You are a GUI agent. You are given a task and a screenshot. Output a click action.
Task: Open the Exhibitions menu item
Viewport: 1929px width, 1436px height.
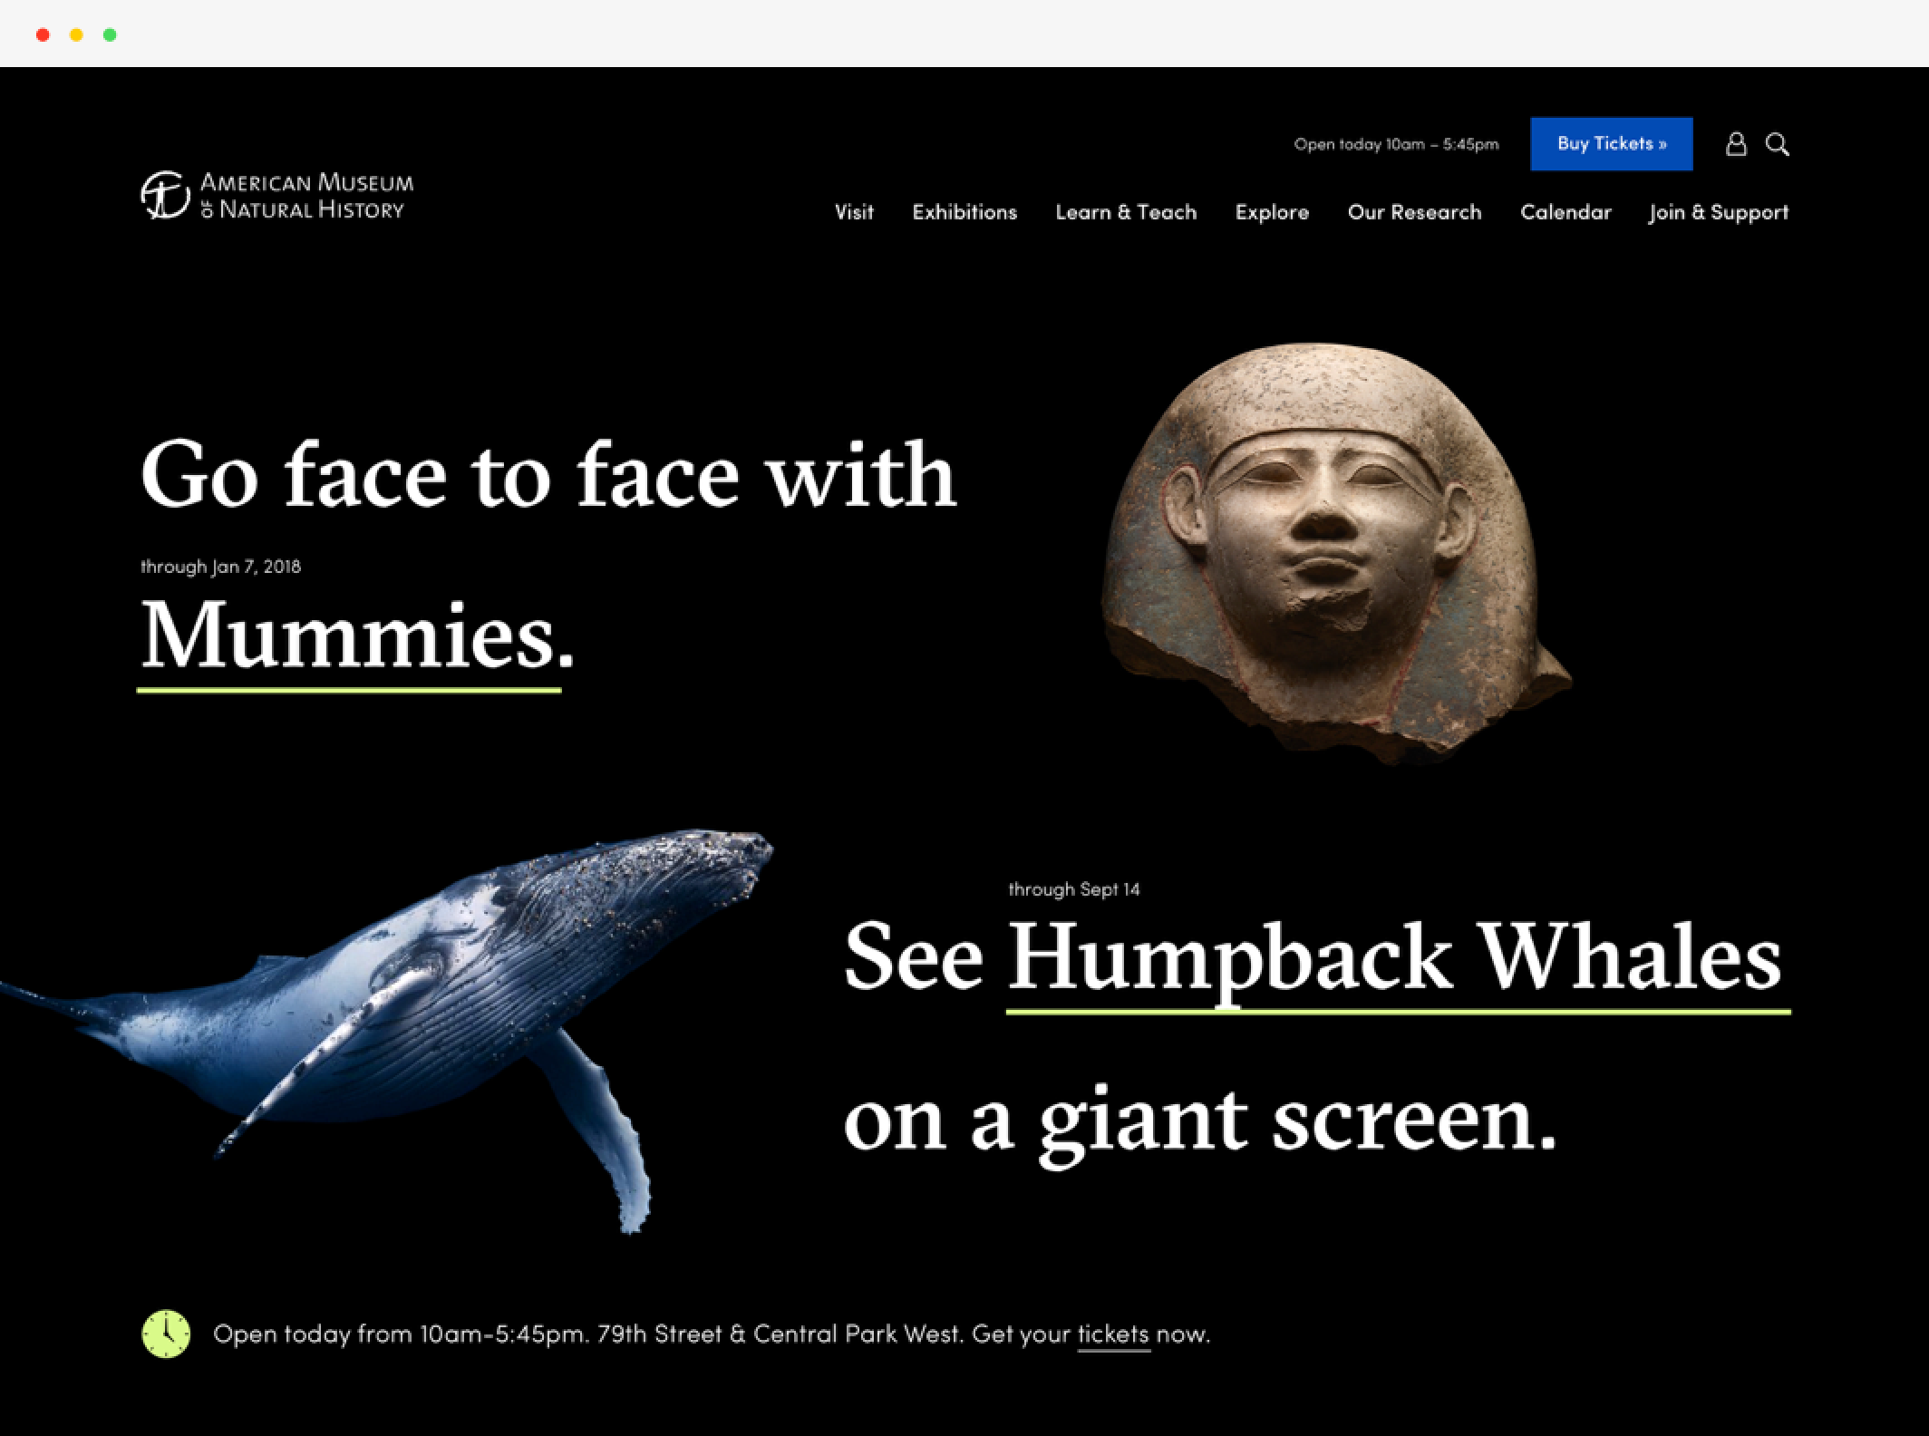[964, 212]
